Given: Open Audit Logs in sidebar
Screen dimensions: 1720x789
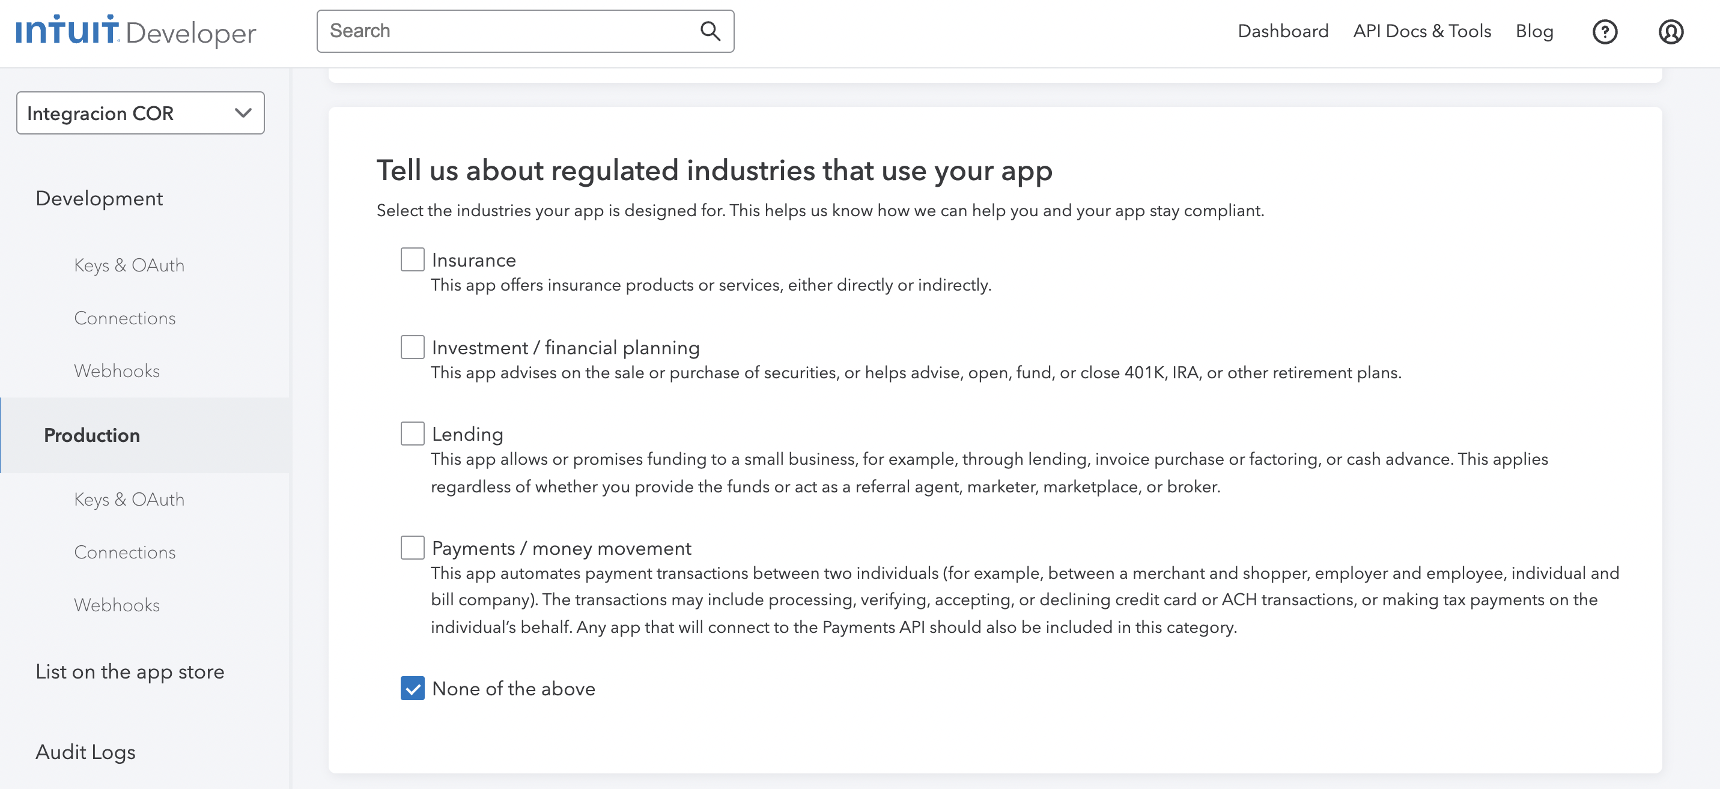Looking at the screenshot, I should click(85, 752).
